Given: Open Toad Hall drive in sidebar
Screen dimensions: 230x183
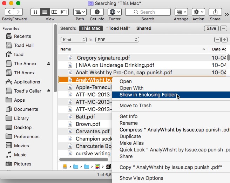Looking at the screenshot, I should click(x=24, y=45).
